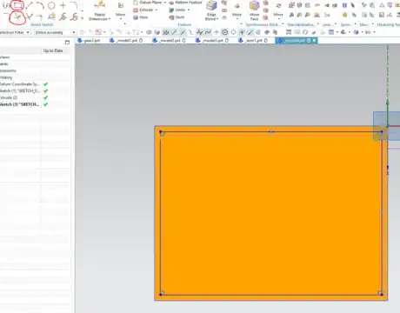
Task: Click the Datum Plane command
Action: pyautogui.click(x=148, y=3)
